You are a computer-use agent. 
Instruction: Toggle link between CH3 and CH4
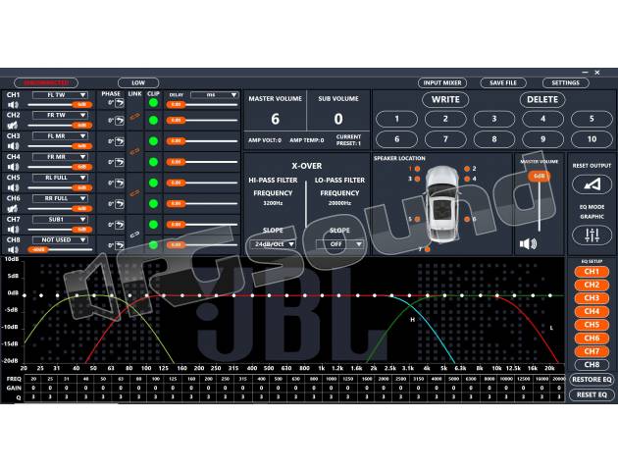134,151
